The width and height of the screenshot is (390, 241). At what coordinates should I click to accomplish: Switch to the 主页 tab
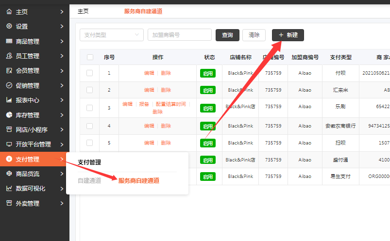83,11
